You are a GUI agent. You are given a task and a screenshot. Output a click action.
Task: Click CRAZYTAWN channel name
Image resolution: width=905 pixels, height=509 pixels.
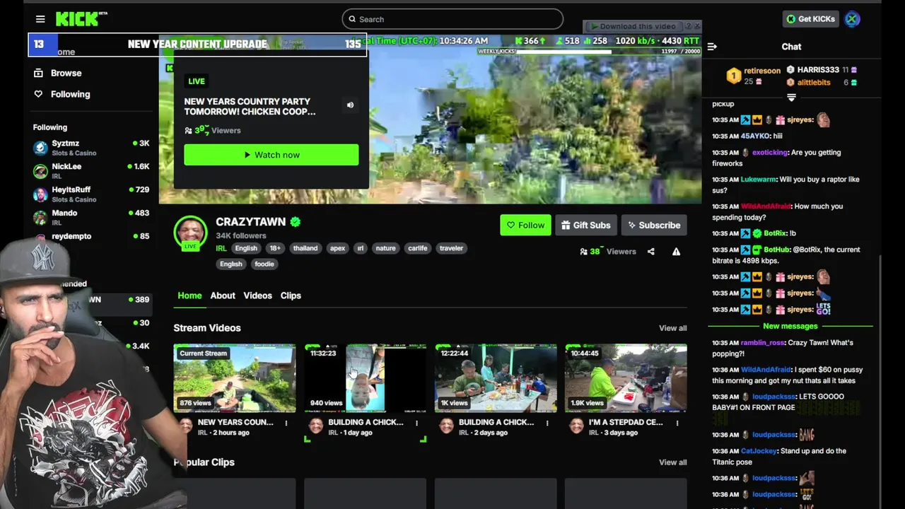pos(250,222)
